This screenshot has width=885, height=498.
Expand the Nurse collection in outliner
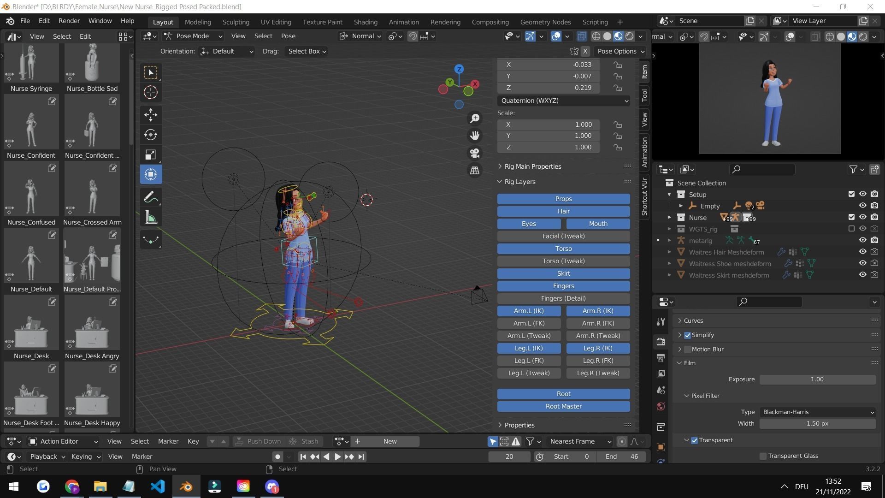(x=670, y=217)
